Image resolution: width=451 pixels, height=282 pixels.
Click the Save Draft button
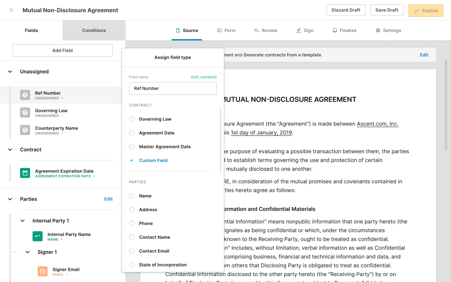click(x=387, y=10)
